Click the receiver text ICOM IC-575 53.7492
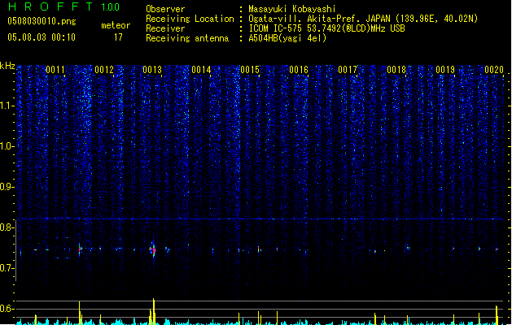 click(x=327, y=28)
